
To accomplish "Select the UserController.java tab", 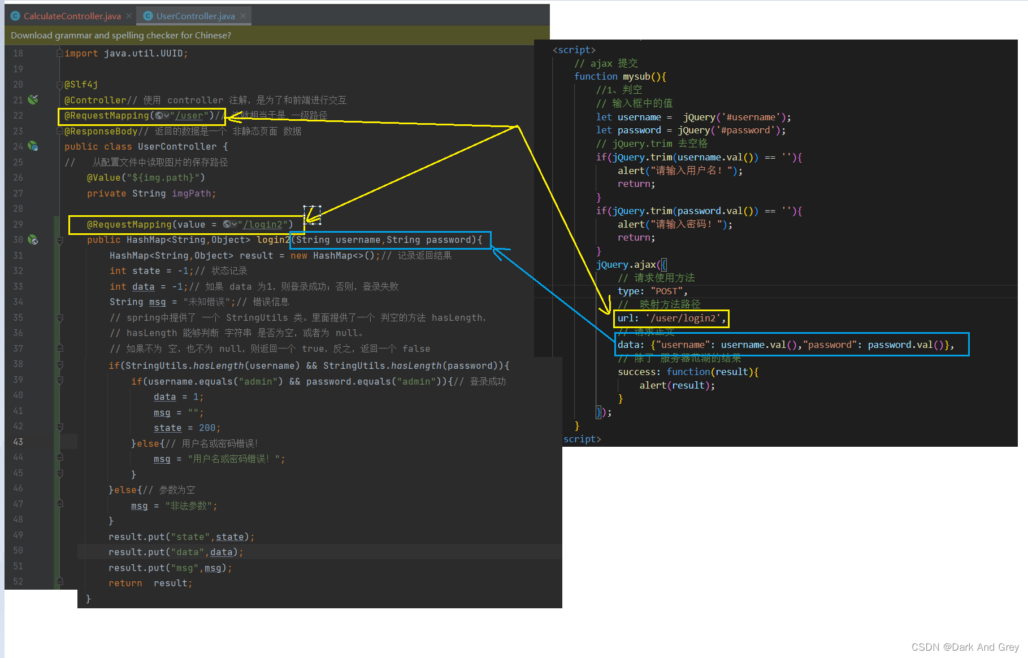I will (x=195, y=16).
